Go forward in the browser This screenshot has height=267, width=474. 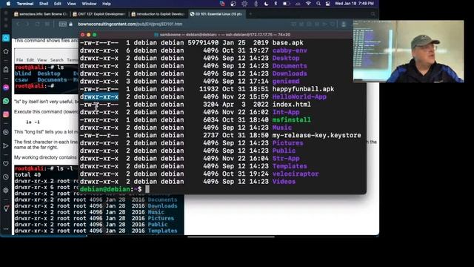point(27,24)
